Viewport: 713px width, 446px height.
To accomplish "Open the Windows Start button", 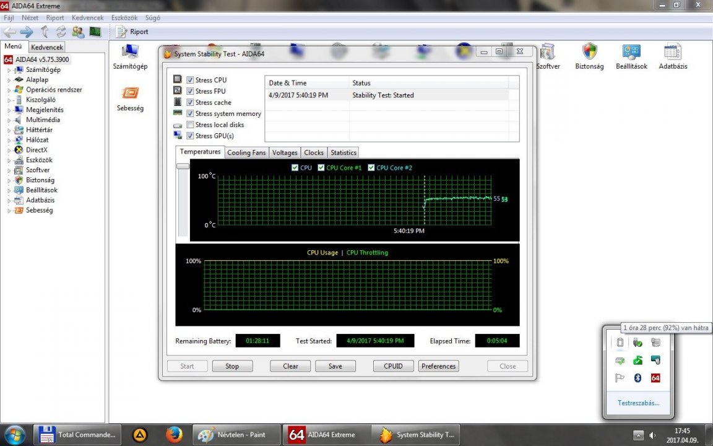I will pos(15,435).
